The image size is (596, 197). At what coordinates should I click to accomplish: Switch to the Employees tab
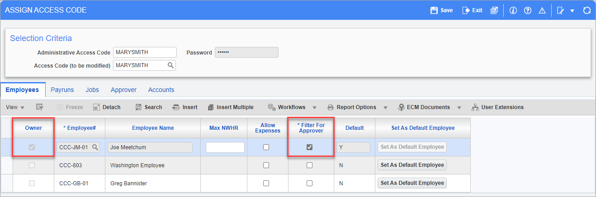tap(22, 90)
